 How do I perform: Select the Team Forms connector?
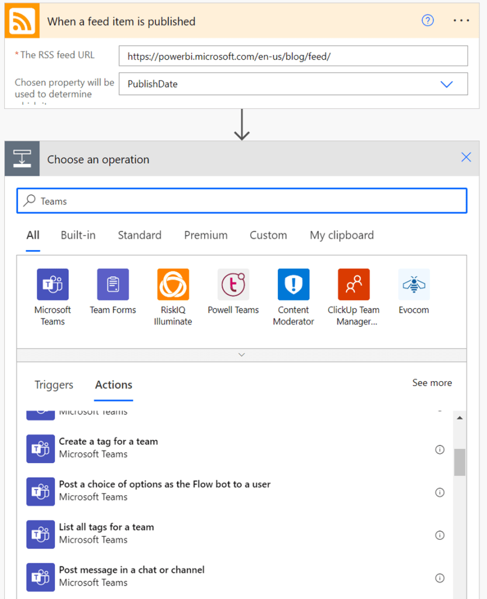(x=113, y=284)
